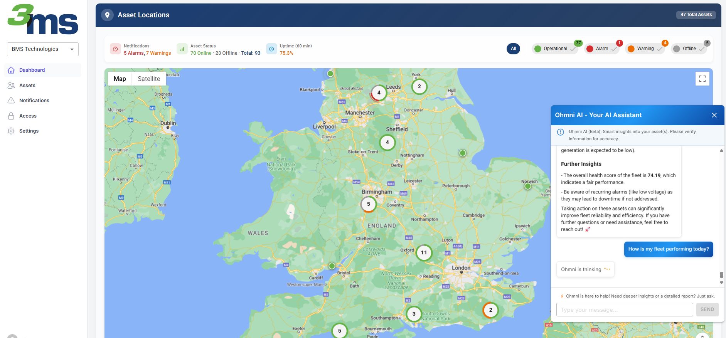Image resolution: width=726 pixels, height=338 pixels.
Task: Toggle the Warning status filter
Action: [x=645, y=49]
